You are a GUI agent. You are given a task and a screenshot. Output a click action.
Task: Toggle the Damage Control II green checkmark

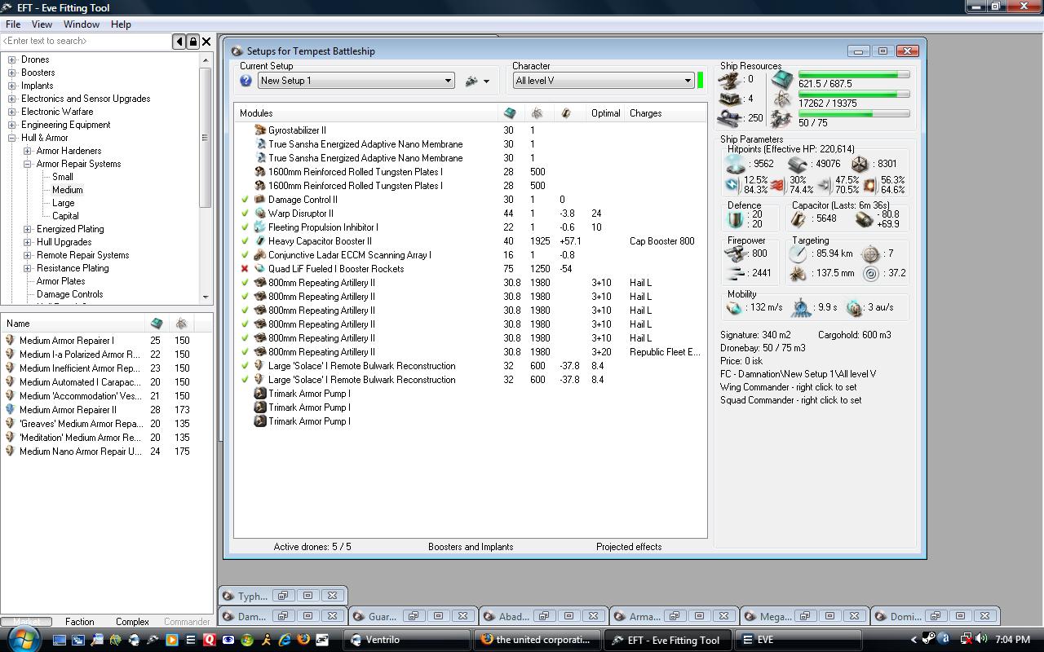coord(245,200)
